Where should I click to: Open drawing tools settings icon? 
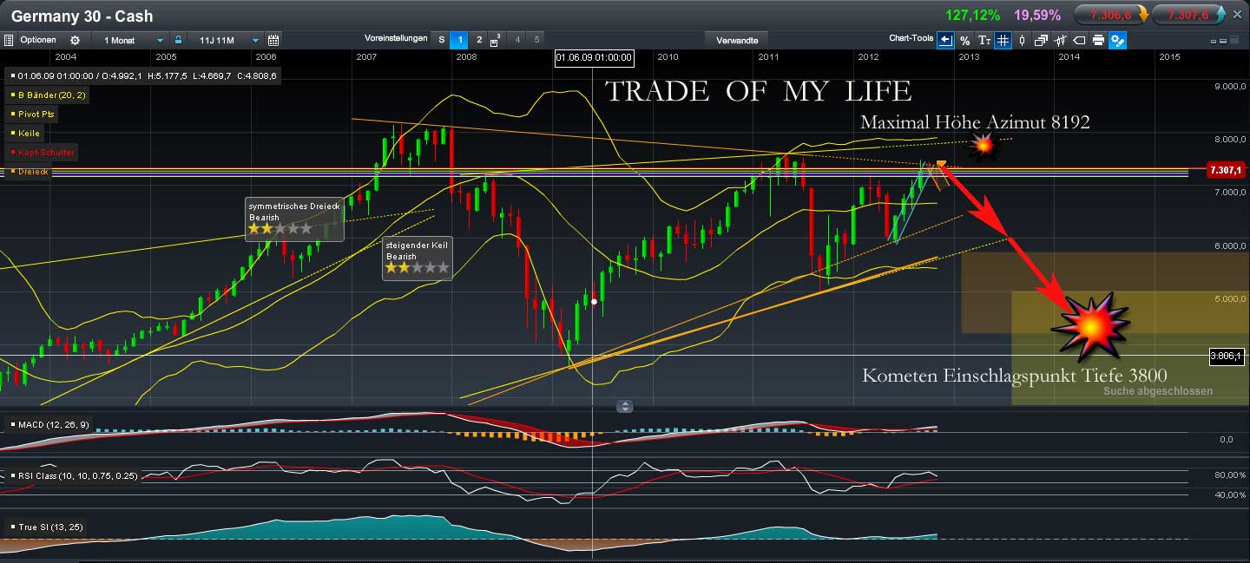(x=1118, y=40)
